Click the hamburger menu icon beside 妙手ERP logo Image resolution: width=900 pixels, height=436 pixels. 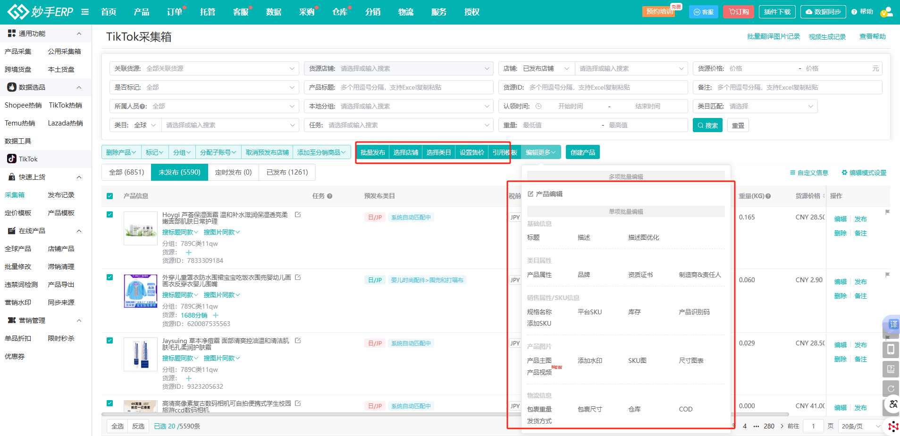85,12
